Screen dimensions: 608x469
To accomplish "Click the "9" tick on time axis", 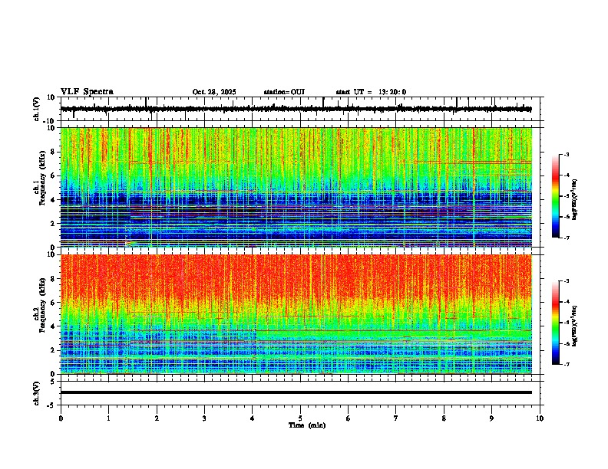I will (x=491, y=418).
